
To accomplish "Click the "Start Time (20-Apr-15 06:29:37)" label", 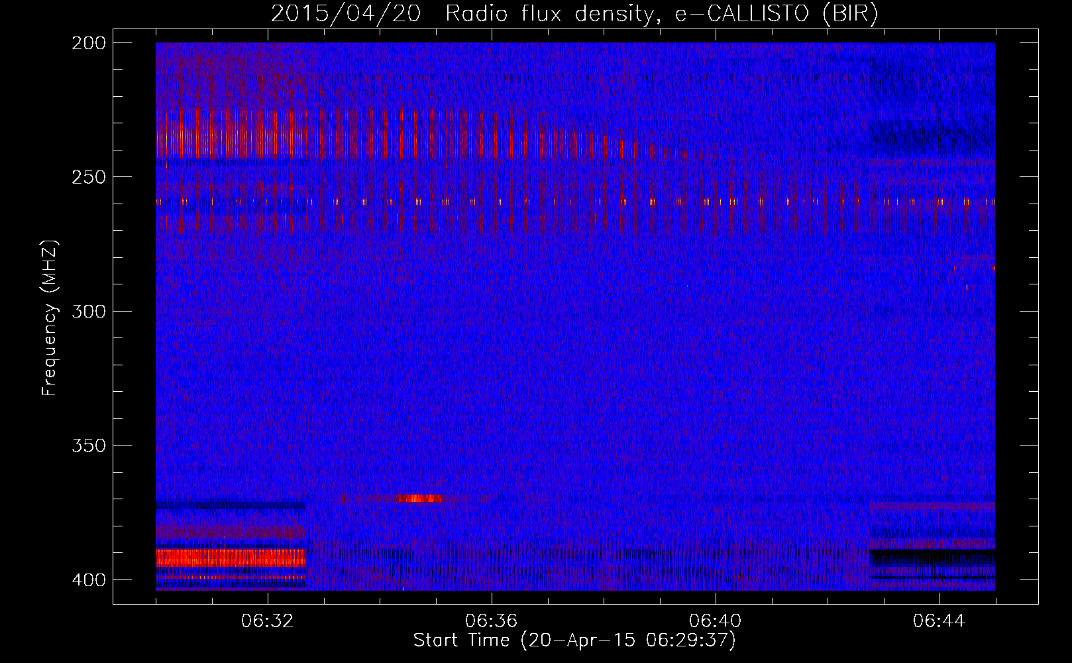I will coord(574,640).
